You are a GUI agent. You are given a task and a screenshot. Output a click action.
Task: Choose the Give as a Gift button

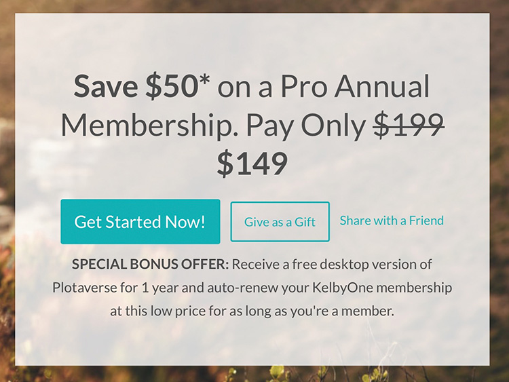coord(280,222)
